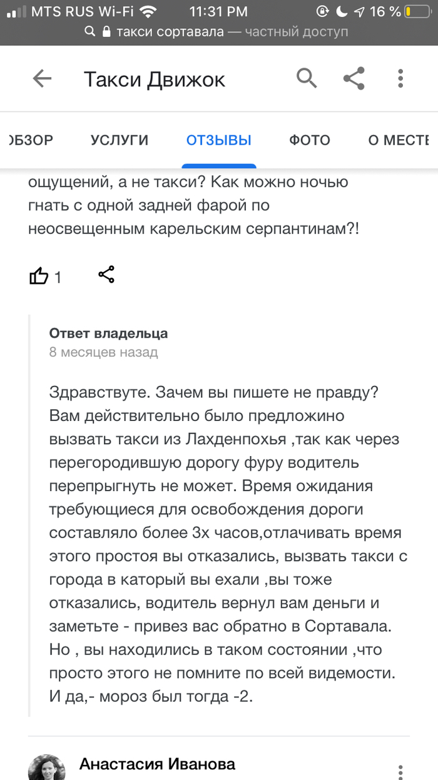Image resolution: width=438 pixels, height=780 pixels.
Task: Open Анастасия Иванова's profile picture
Action: coord(48,767)
